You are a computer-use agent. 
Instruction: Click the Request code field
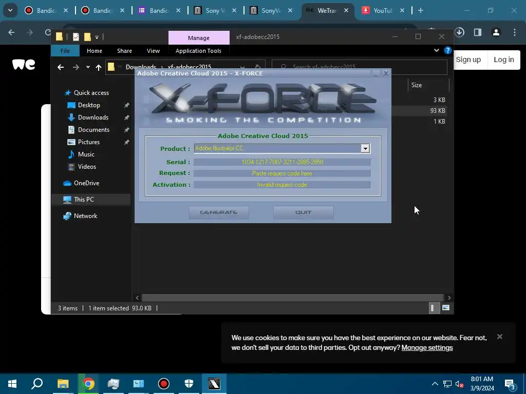282,173
